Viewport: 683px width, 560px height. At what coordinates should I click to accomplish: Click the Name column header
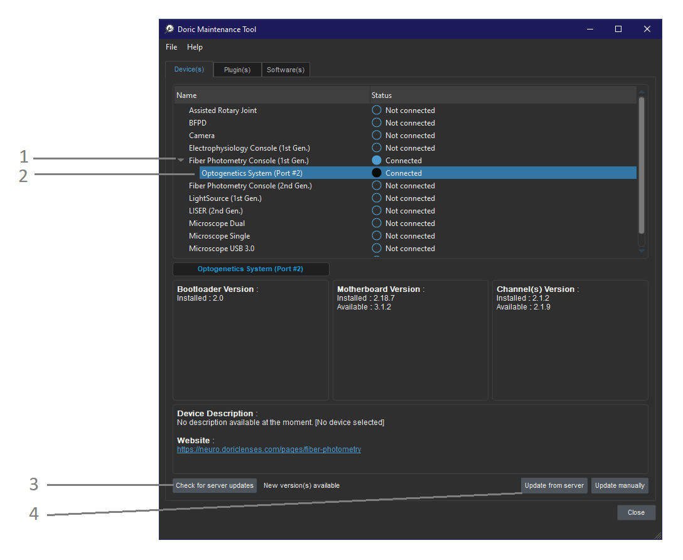[272, 95]
